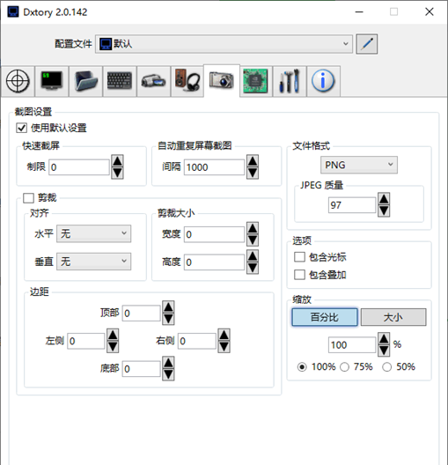The height and width of the screenshot is (465, 448).
Task: Increase the 宽度 crop width
Action: click(253, 228)
